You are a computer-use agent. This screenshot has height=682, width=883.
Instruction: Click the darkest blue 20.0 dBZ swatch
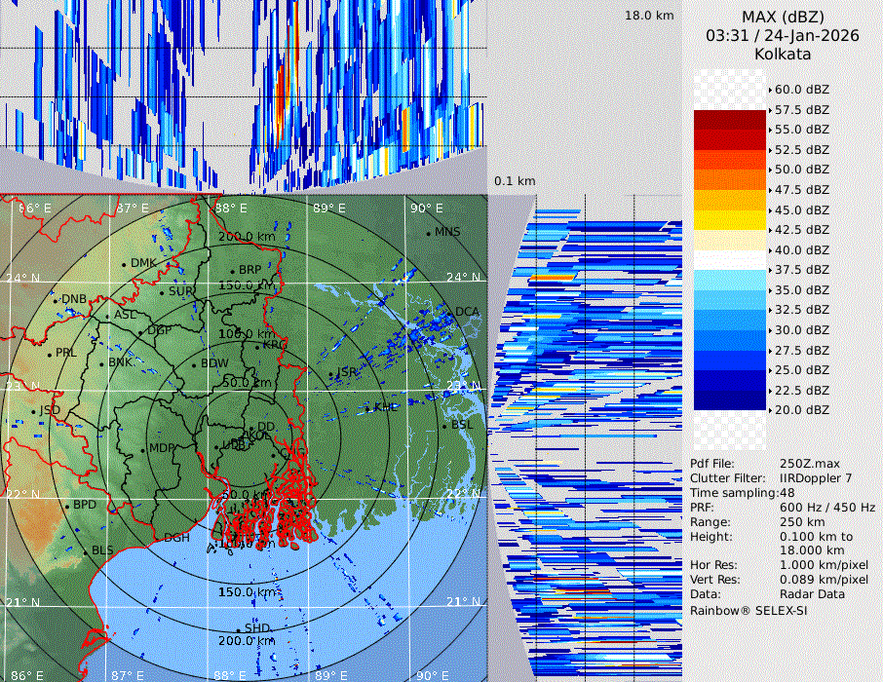click(730, 400)
